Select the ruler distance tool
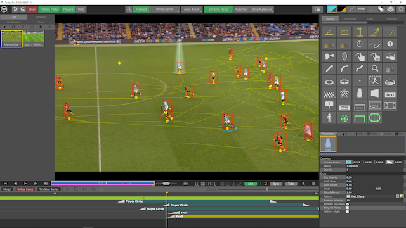The height and width of the screenshot is (228, 406). [344, 32]
